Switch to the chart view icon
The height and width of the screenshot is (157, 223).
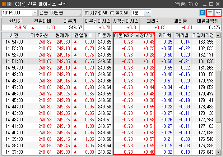coord(218,13)
